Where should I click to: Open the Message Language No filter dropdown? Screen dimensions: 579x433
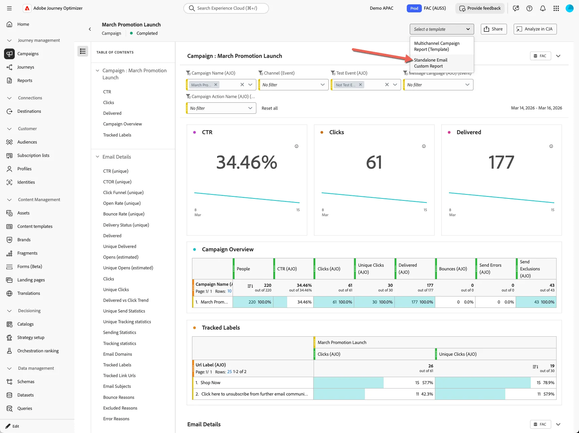pyautogui.click(x=438, y=85)
